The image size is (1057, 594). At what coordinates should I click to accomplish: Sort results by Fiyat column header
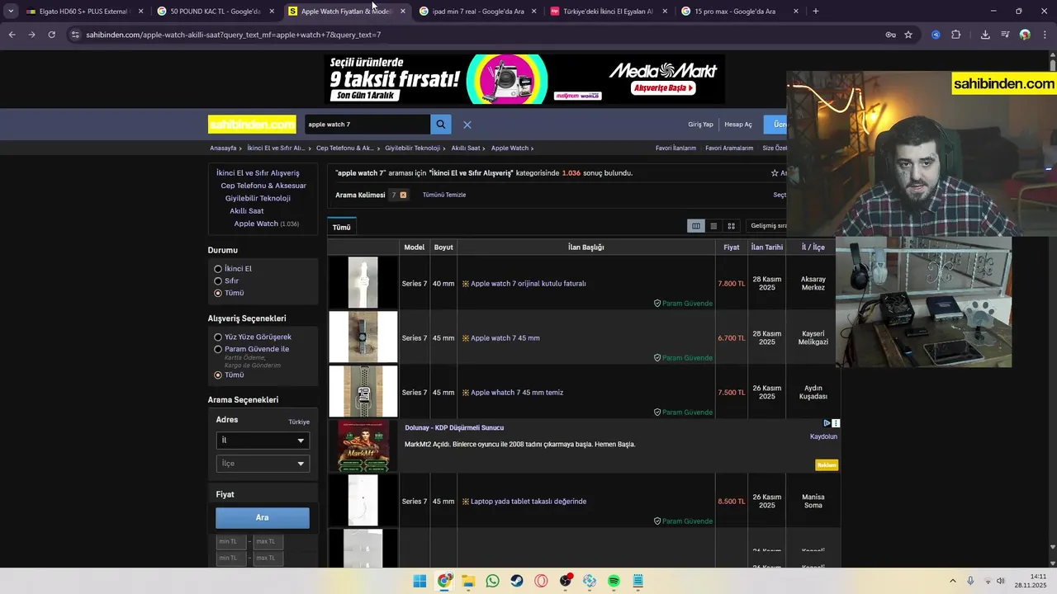click(x=732, y=247)
